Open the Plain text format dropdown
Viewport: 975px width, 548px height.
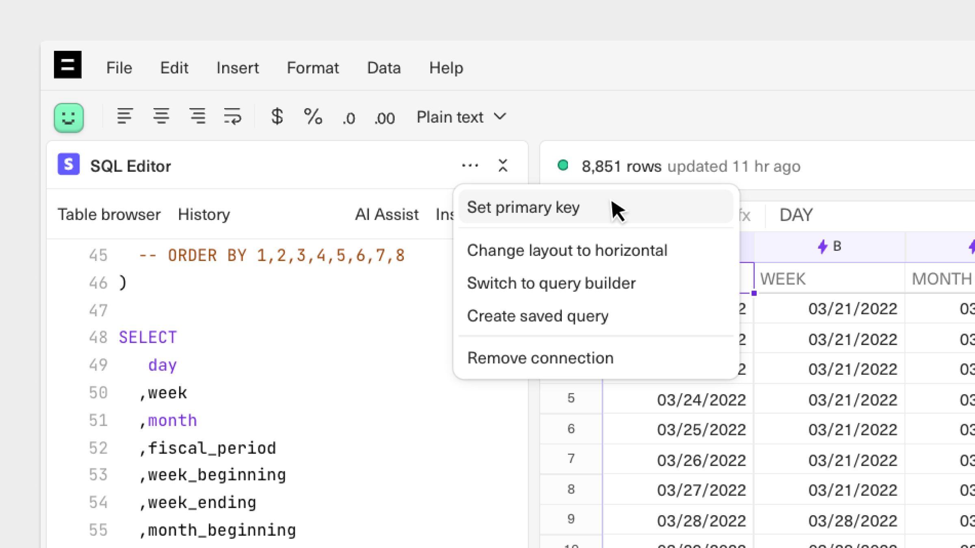pos(461,117)
